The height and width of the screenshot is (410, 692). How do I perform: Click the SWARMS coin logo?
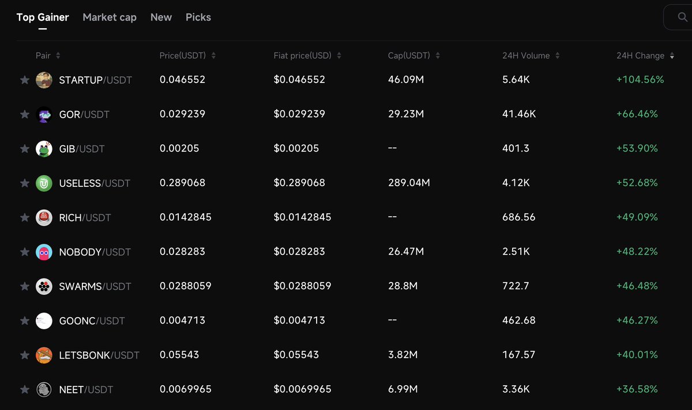44,287
